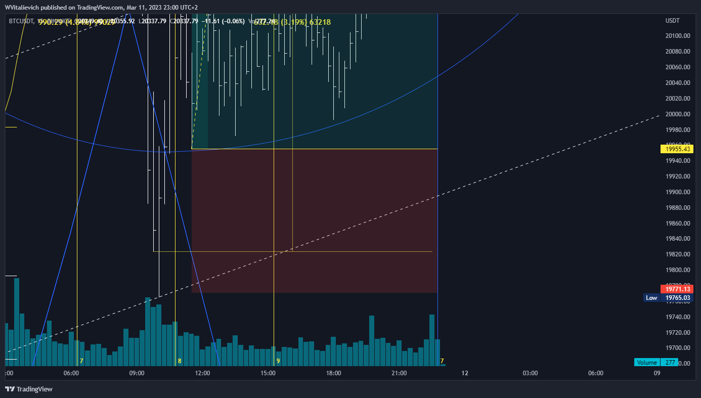This screenshot has height=398, width=701.
Task: Click the 20000.00 price axis label
Action: coord(678,114)
